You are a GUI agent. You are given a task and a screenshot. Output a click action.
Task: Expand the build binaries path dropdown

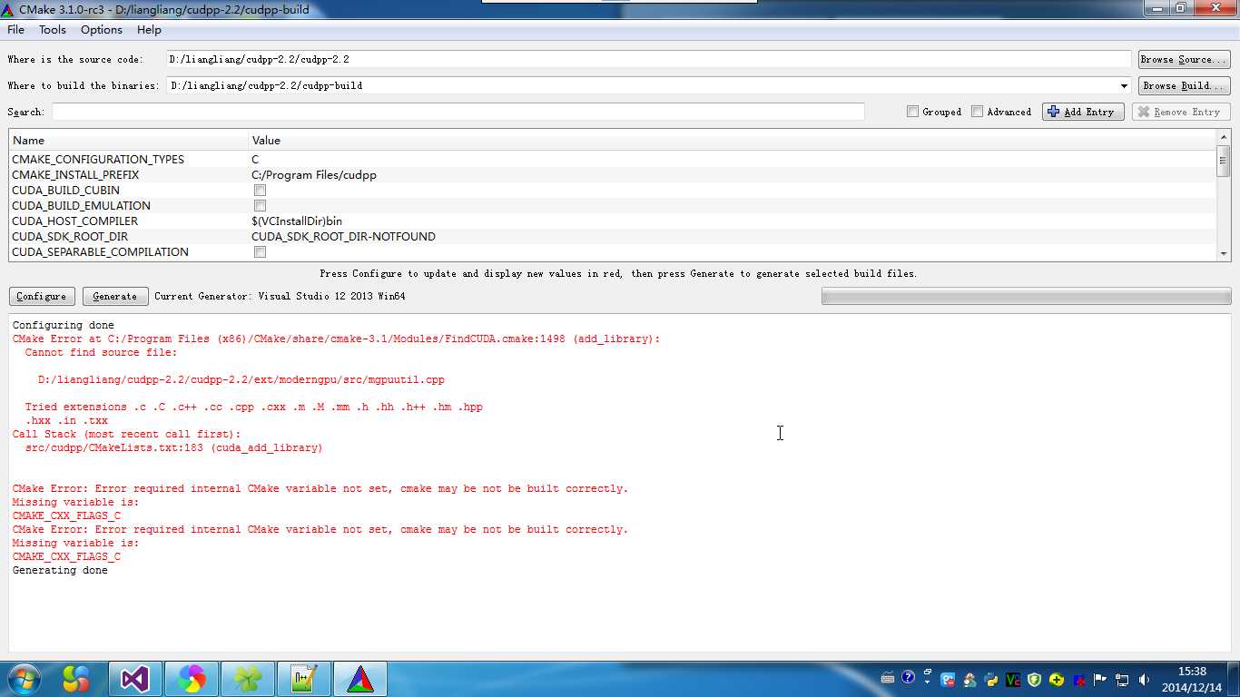pos(1124,86)
